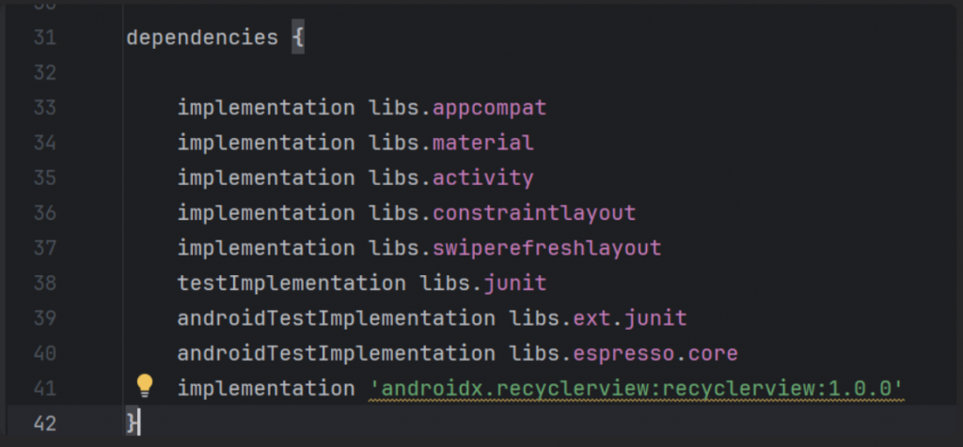Click junit reference on line 38

coord(514,284)
